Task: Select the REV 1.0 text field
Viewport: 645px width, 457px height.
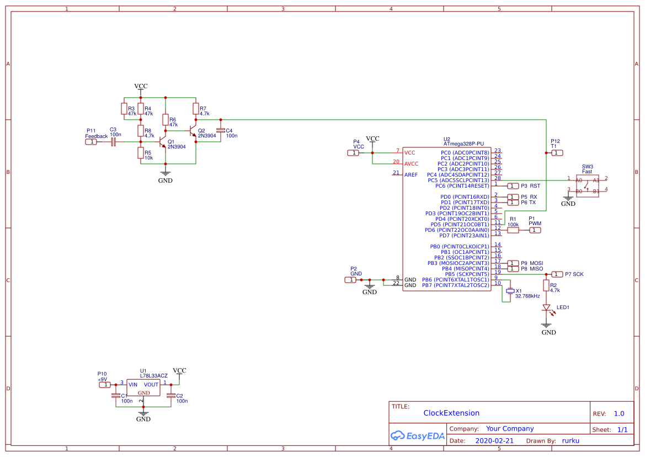Action: (x=620, y=413)
